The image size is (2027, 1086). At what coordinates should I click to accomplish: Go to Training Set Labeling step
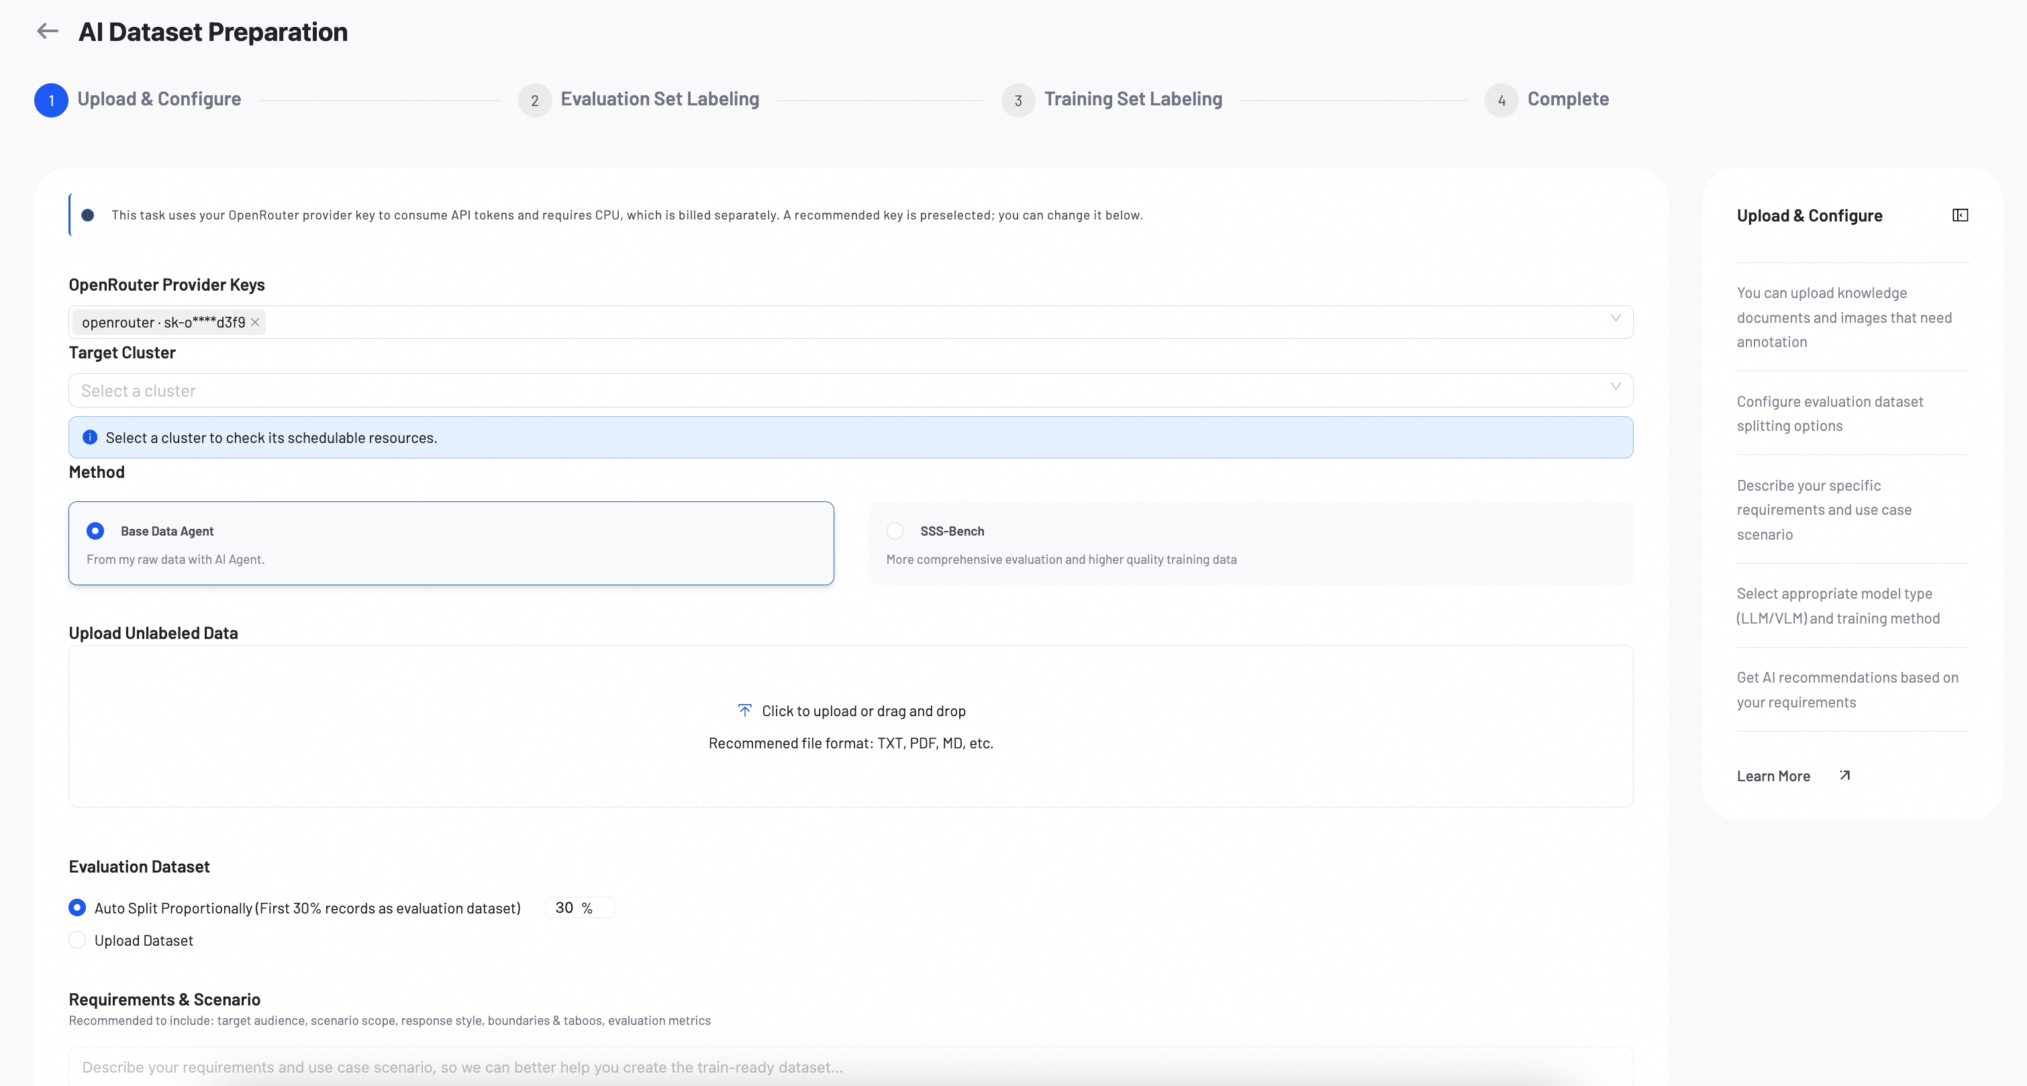(x=1133, y=99)
